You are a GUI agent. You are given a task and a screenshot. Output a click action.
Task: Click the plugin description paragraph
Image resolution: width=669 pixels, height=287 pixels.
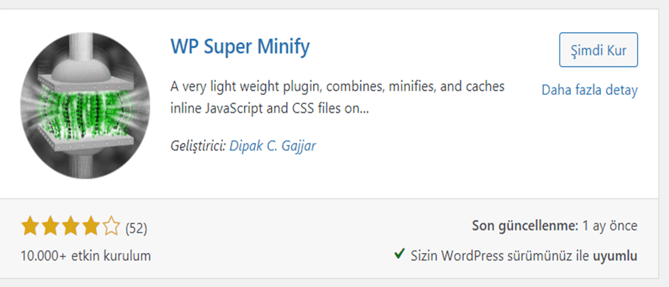pos(337,97)
